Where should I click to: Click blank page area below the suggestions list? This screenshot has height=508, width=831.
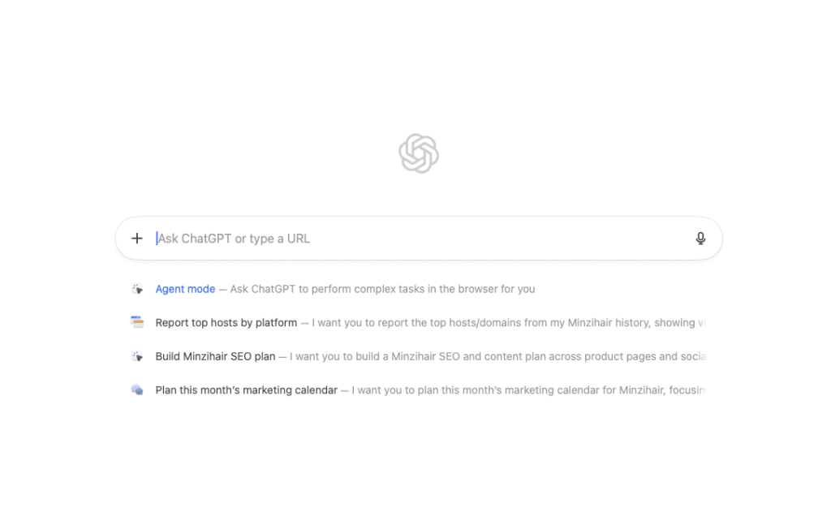point(415,463)
